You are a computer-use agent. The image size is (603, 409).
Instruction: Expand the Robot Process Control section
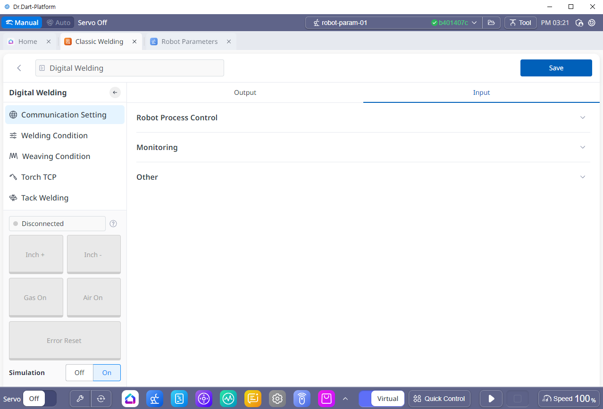[x=363, y=117]
